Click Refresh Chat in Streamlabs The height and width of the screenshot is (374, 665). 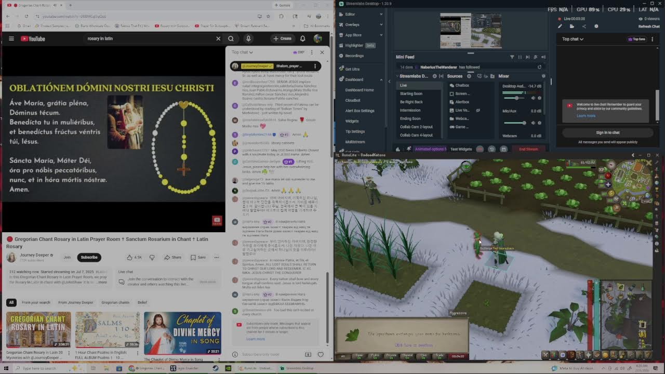click(x=649, y=26)
